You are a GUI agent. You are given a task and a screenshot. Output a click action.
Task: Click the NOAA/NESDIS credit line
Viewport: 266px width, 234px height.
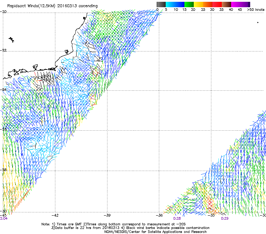[155, 232]
